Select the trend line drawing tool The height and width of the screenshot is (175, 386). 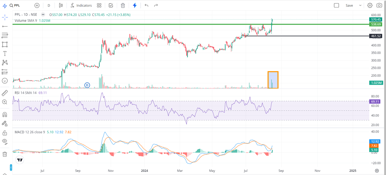pyautogui.click(x=5, y=26)
